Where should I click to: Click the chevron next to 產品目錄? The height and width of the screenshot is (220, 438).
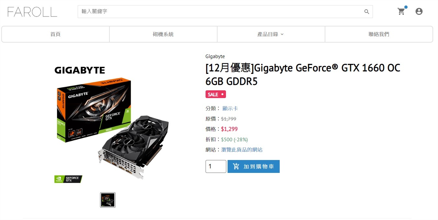click(x=282, y=34)
